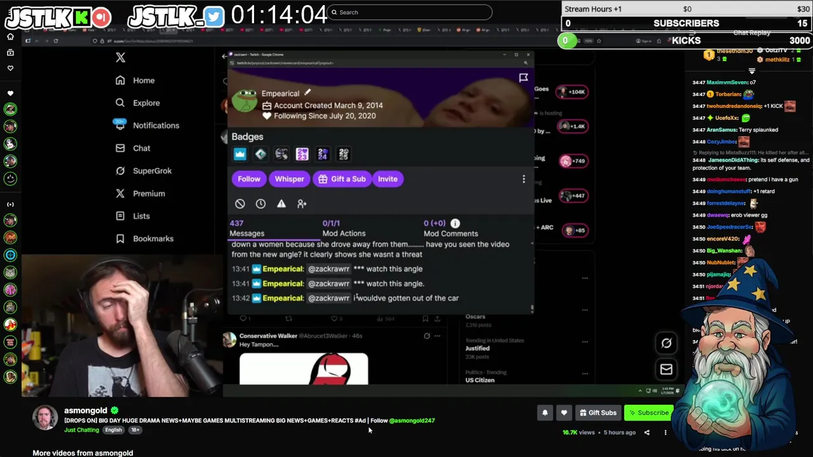
Task: Click the warn user triangle icon
Action: click(281, 204)
